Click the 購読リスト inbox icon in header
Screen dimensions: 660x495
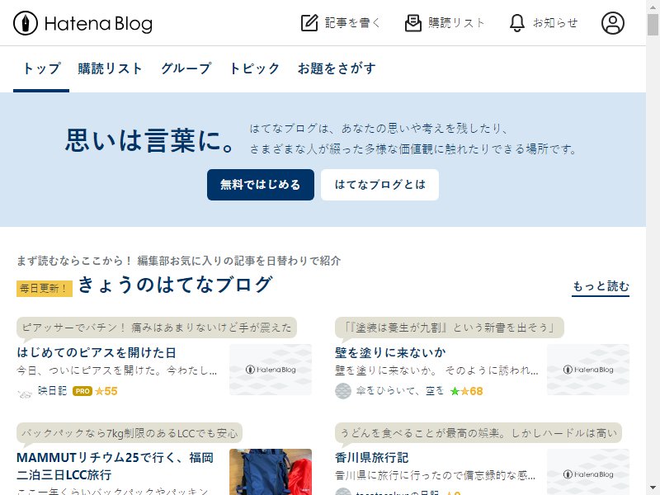tap(413, 23)
